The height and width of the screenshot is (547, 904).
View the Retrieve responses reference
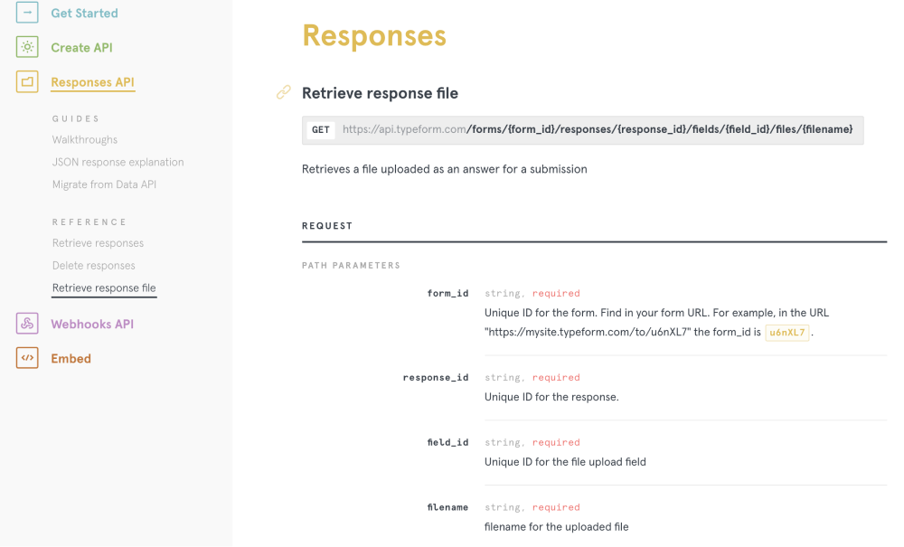pyautogui.click(x=98, y=243)
